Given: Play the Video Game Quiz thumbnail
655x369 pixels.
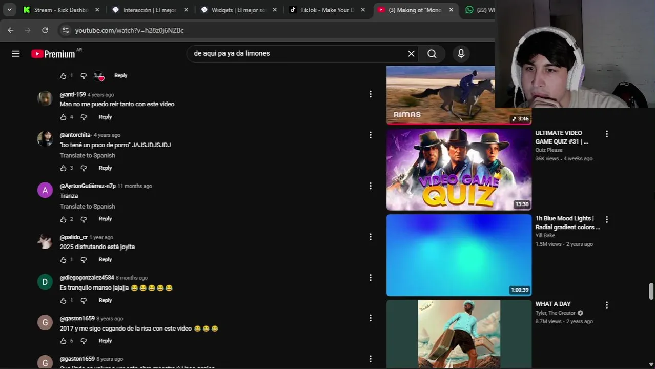Looking at the screenshot, I should (459, 169).
